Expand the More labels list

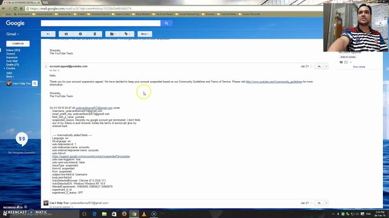click(10, 77)
